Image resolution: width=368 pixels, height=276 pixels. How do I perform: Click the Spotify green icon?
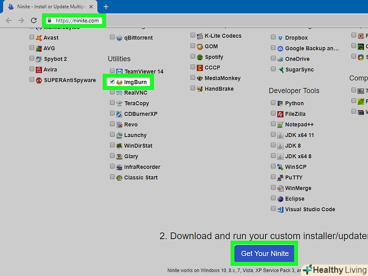click(x=200, y=57)
